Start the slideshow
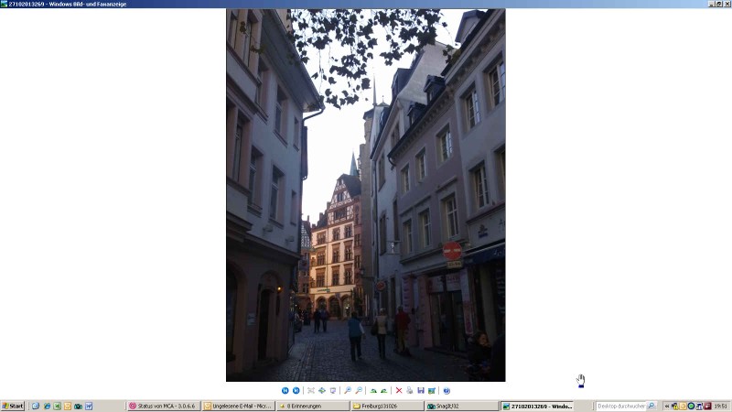Viewport: 732px width, 412px height. coord(333,391)
